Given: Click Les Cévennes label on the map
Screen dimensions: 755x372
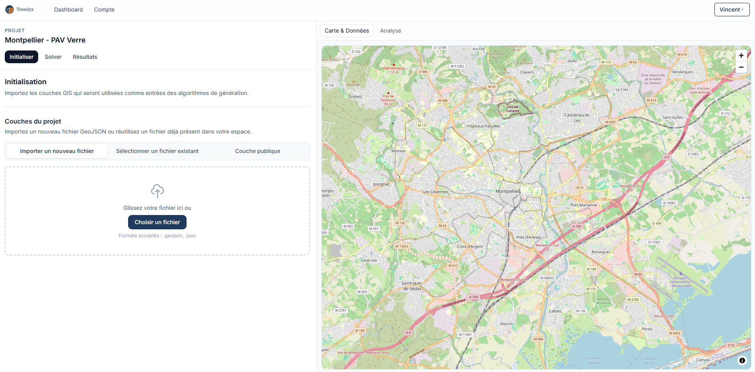Looking at the screenshot, I should click(x=436, y=192).
